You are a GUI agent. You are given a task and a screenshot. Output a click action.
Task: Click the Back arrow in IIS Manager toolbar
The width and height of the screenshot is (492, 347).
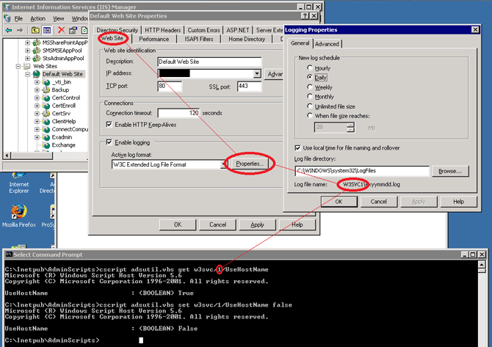9,30
